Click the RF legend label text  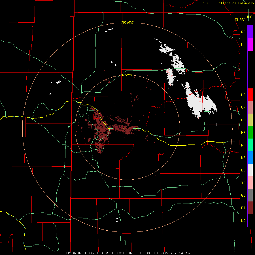tap(243, 32)
